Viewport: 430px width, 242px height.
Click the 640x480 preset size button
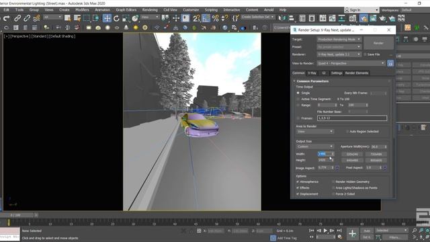352,160
